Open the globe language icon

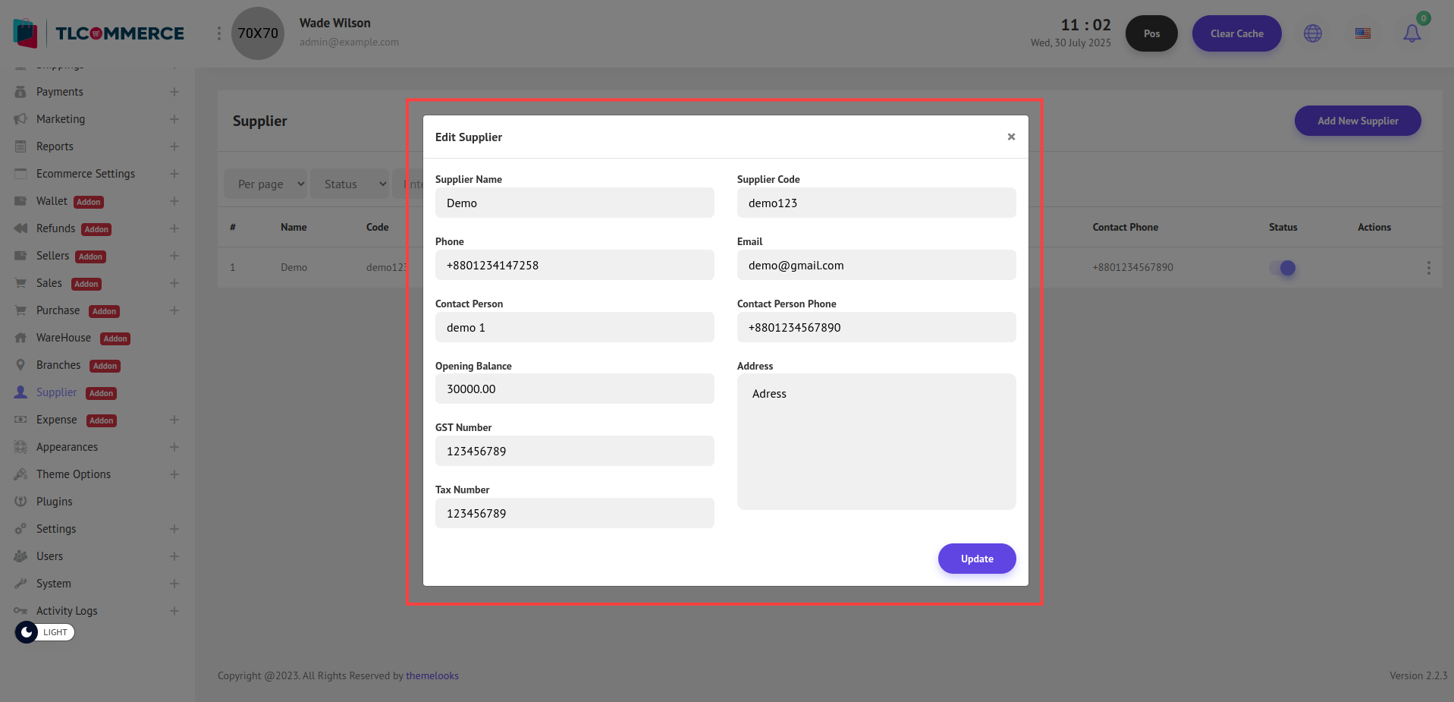click(1313, 33)
